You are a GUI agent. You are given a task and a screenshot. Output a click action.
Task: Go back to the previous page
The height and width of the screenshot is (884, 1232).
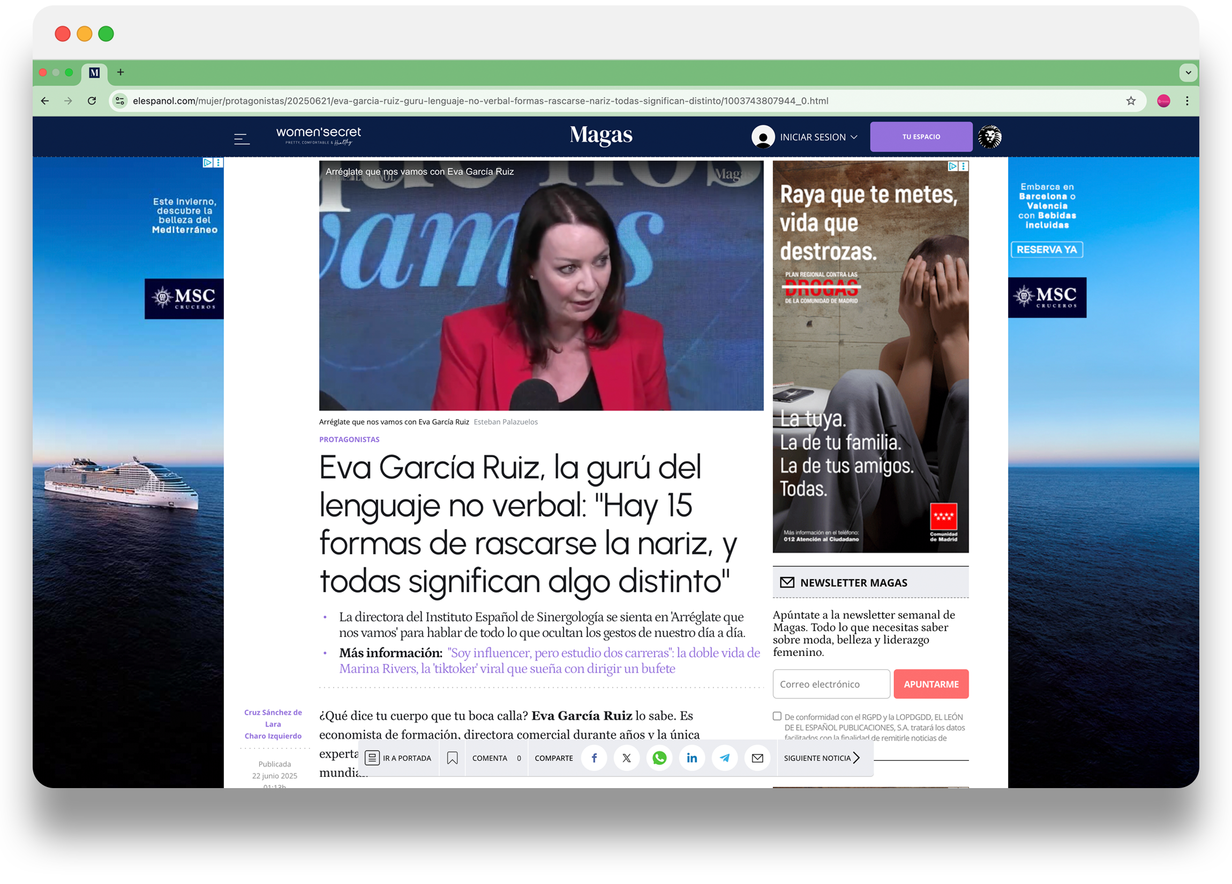point(45,101)
